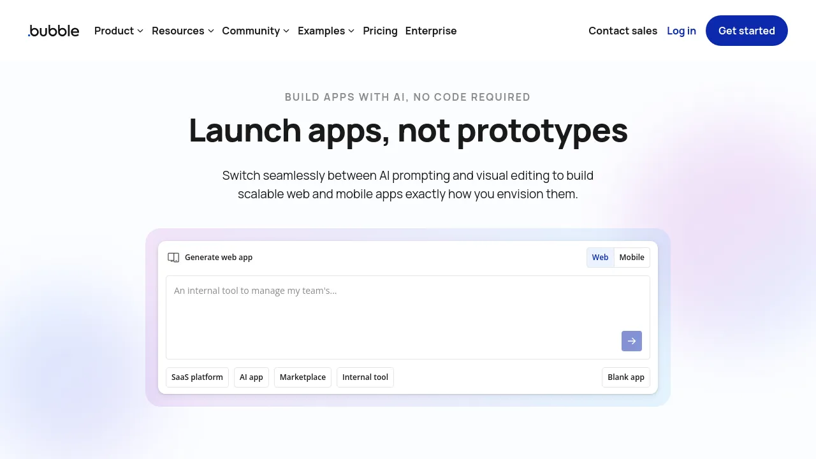The height and width of the screenshot is (459, 816).
Task: Click the 'Generate web app' label text
Action: click(219, 258)
